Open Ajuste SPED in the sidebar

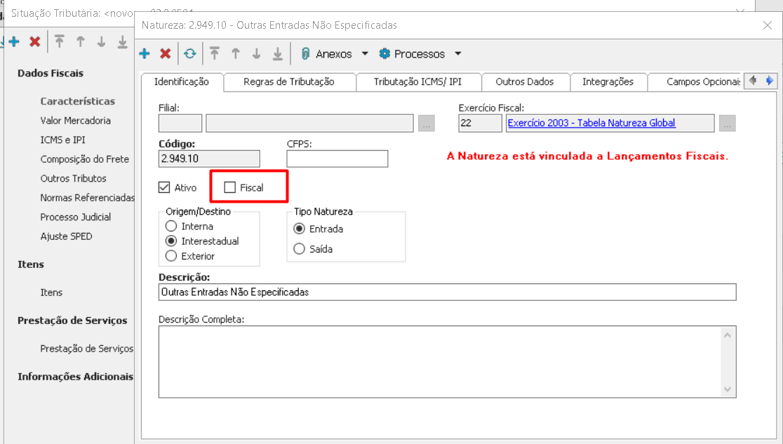pos(67,236)
